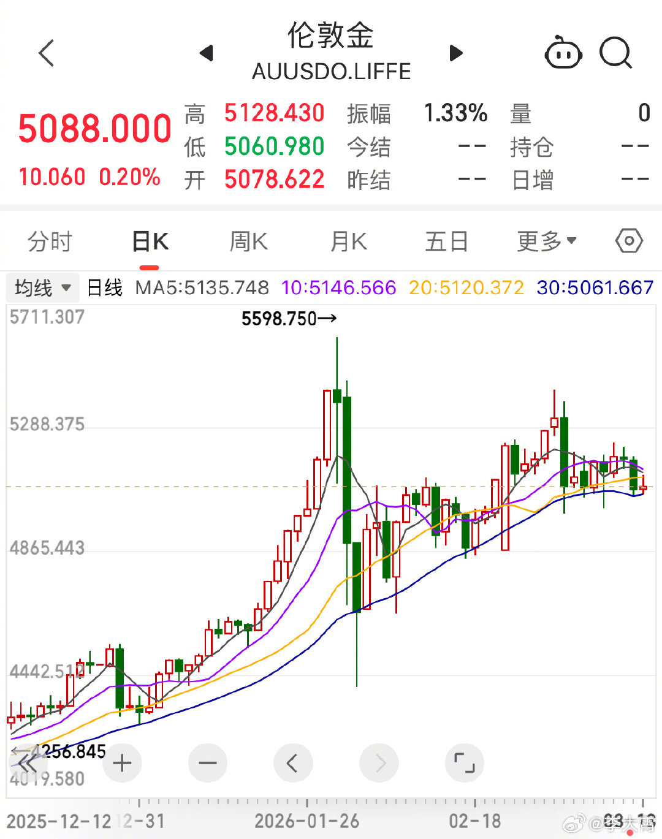Switch to previous instrument triangle
The width and height of the screenshot is (662, 839).
tap(207, 53)
